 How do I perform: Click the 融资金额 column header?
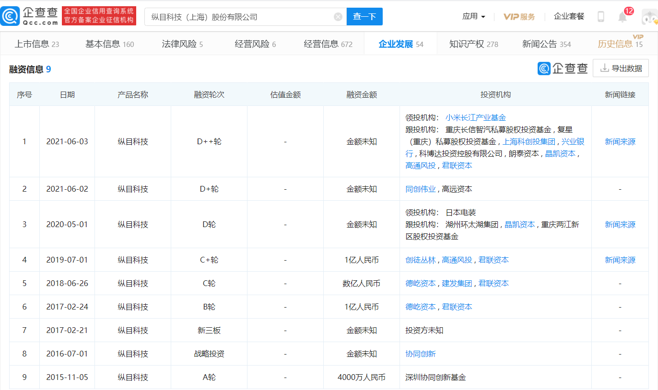point(362,94)
